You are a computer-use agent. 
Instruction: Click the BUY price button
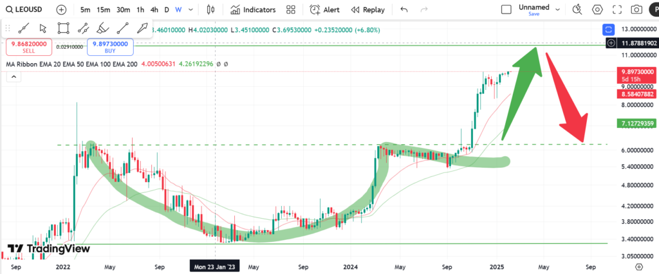click(111, 47)
